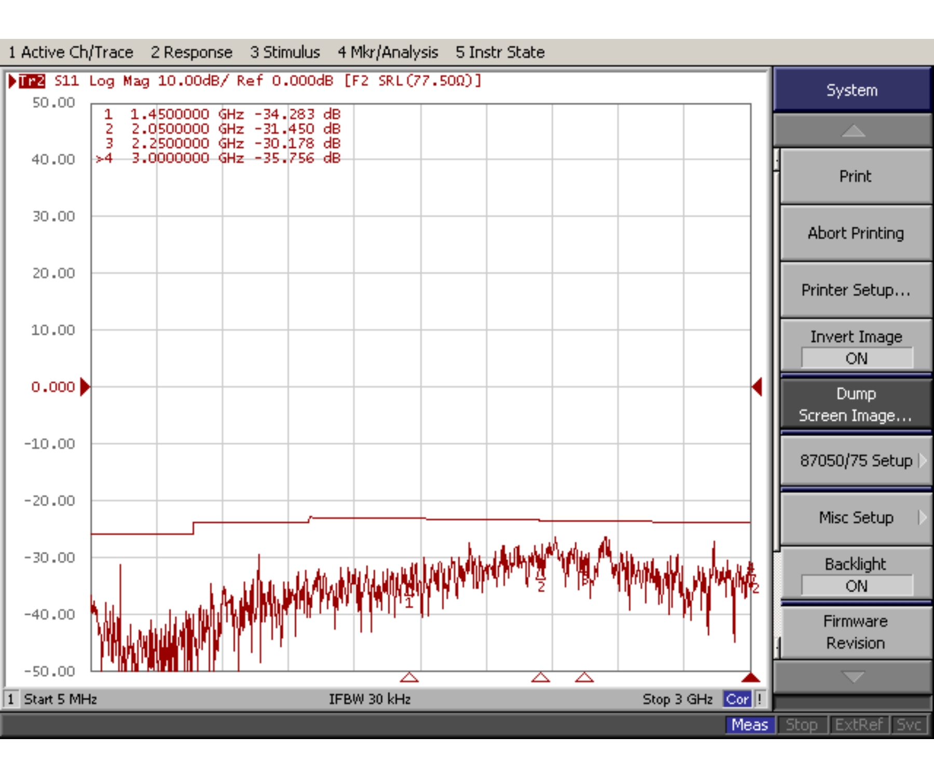This screenshot has height=778, width=934.
Task: Click the exclamation warning indicator beside Cor
Action: (760, 699)
